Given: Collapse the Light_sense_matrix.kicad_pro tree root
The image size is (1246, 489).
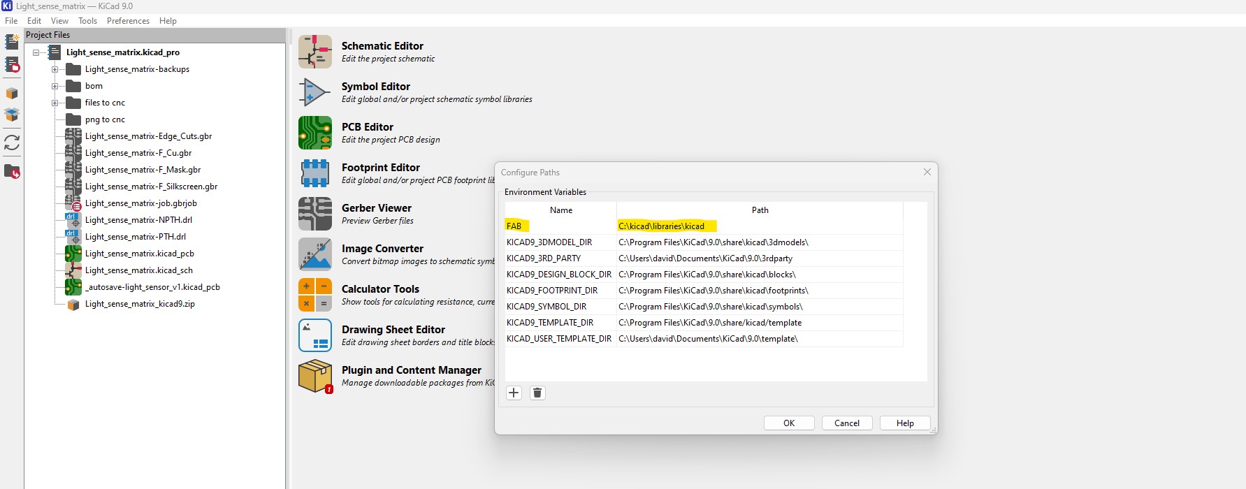Looking at the screenshot, I should [x=36, y=52].
